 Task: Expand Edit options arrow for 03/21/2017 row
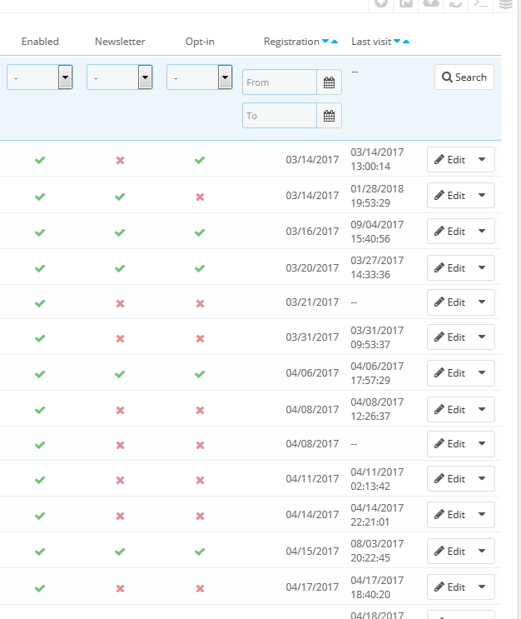482,302
